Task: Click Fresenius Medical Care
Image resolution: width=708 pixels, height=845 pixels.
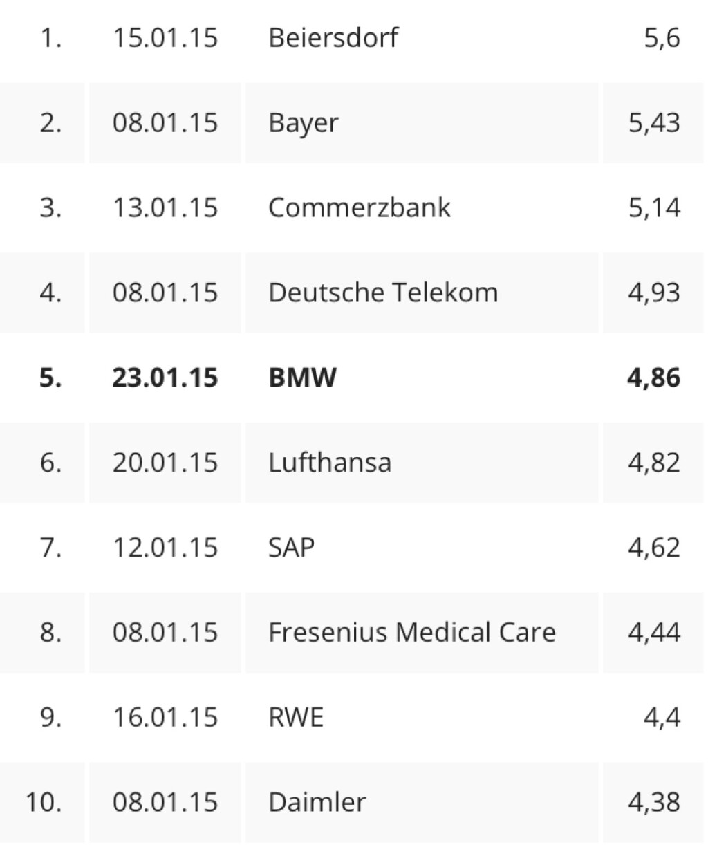Action: [412, 632]
